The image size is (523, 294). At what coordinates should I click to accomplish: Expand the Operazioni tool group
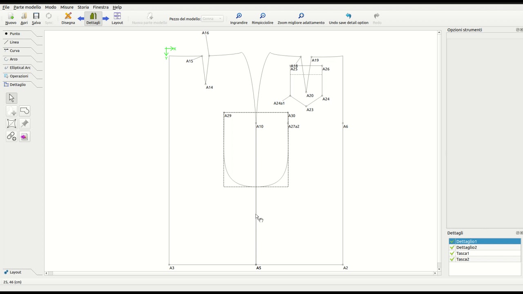[22, 76]
